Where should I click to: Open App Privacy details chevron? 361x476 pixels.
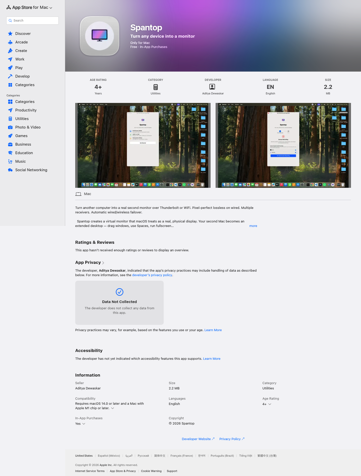103,263
